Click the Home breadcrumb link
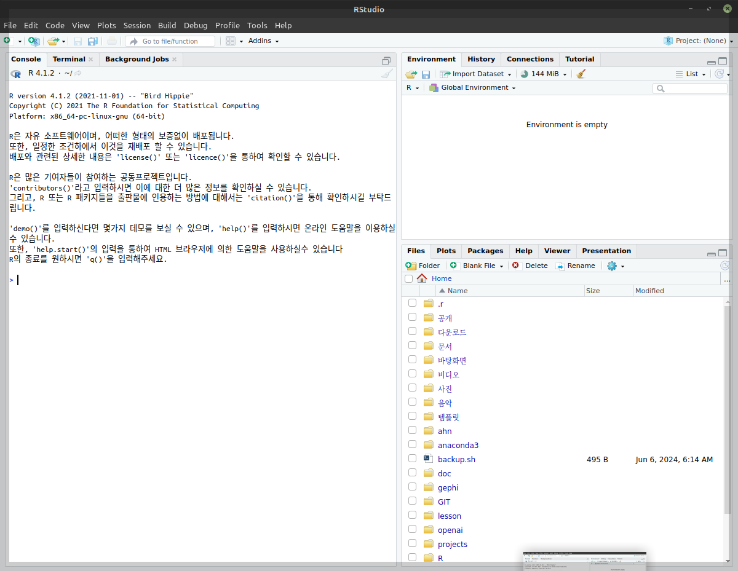Viewport: 738px width, 571px height. coord(442,278)
